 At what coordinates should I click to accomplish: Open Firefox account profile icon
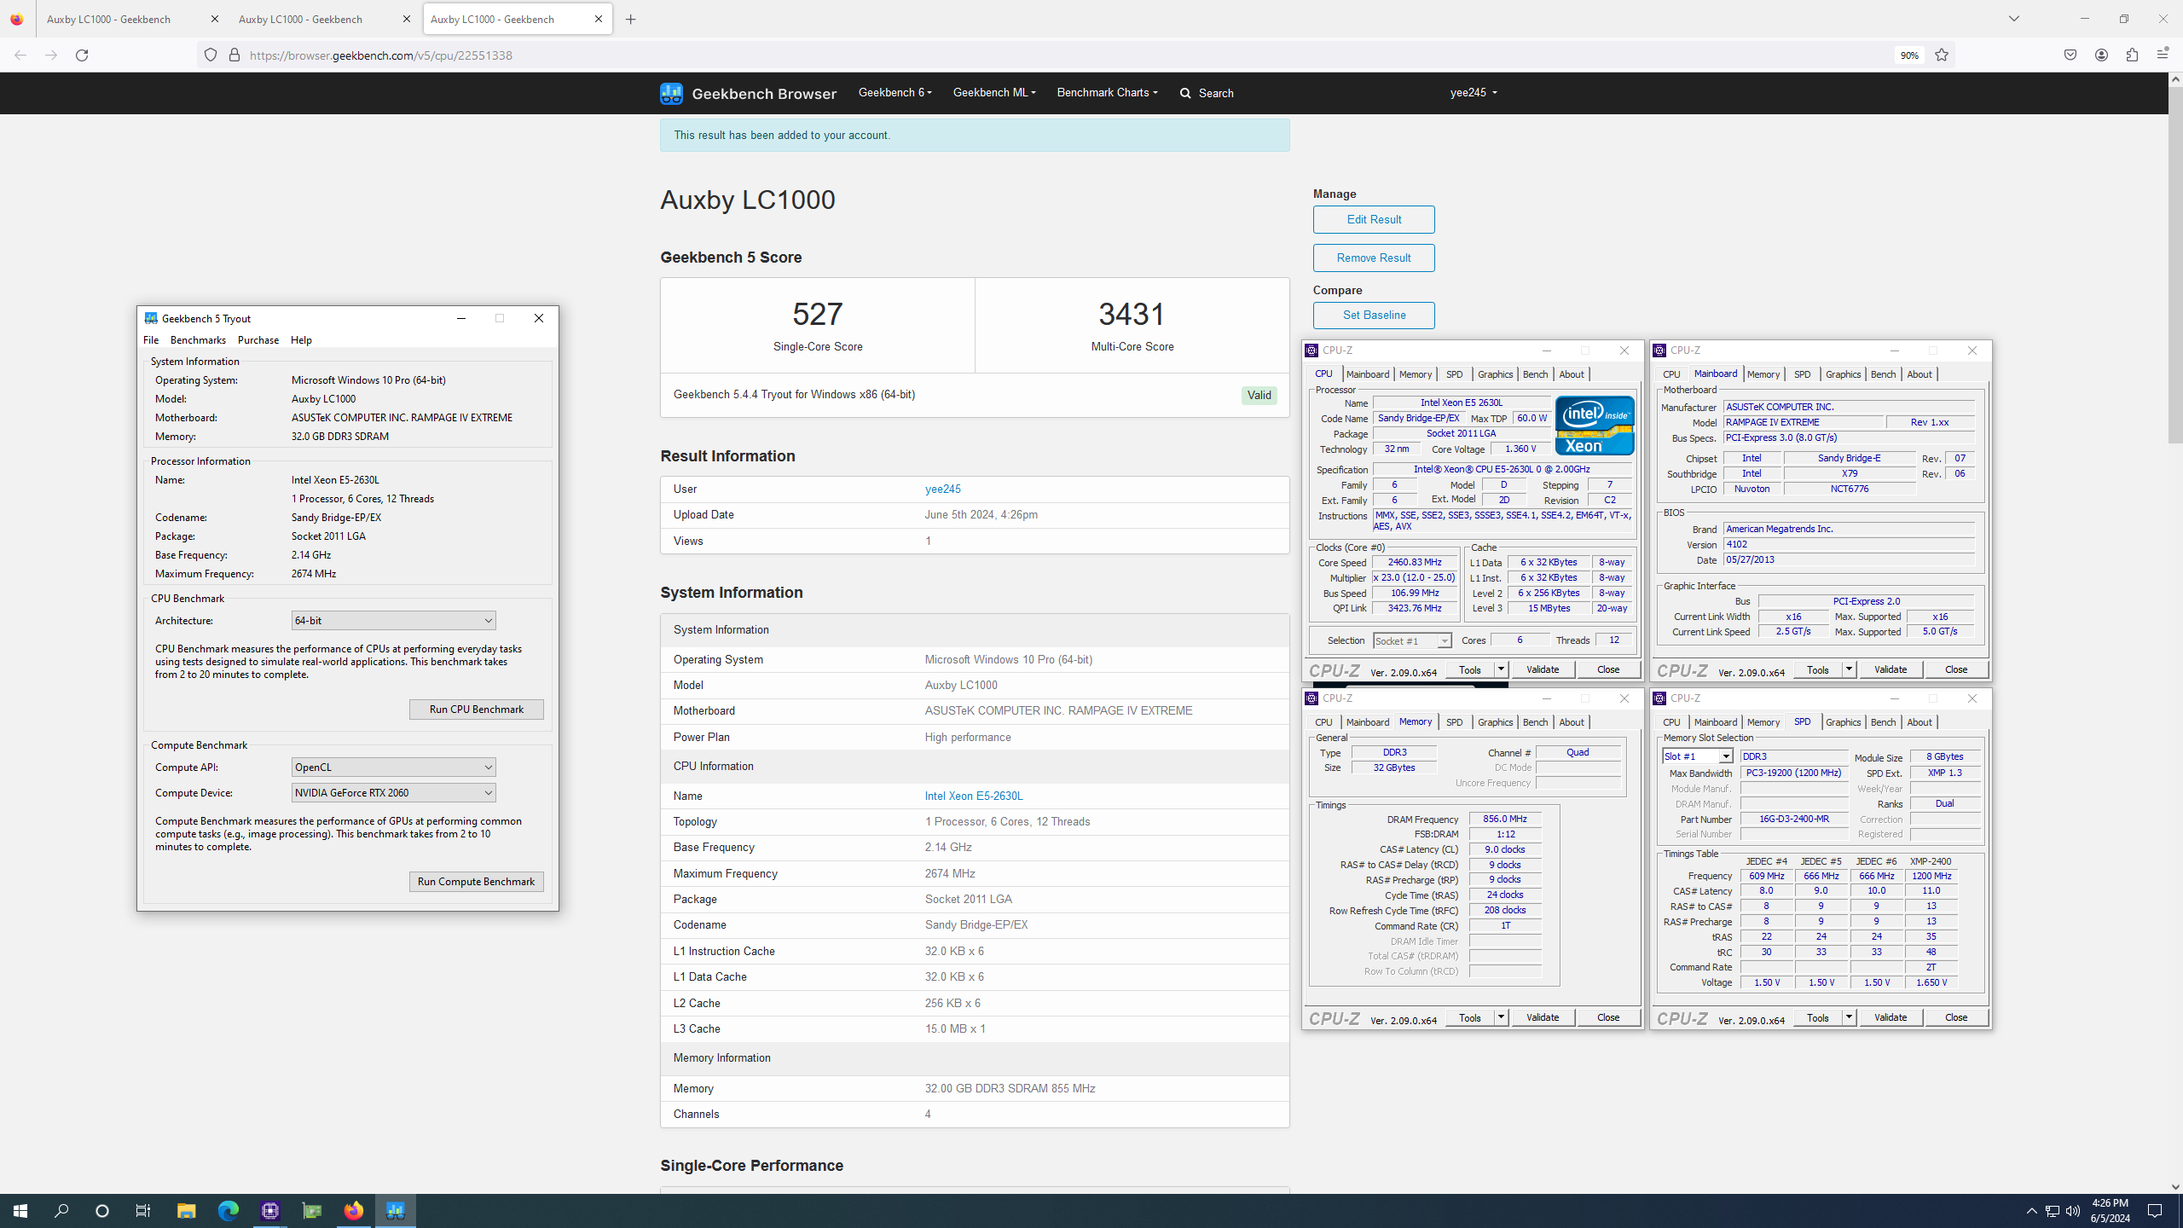click(2101, 55)
